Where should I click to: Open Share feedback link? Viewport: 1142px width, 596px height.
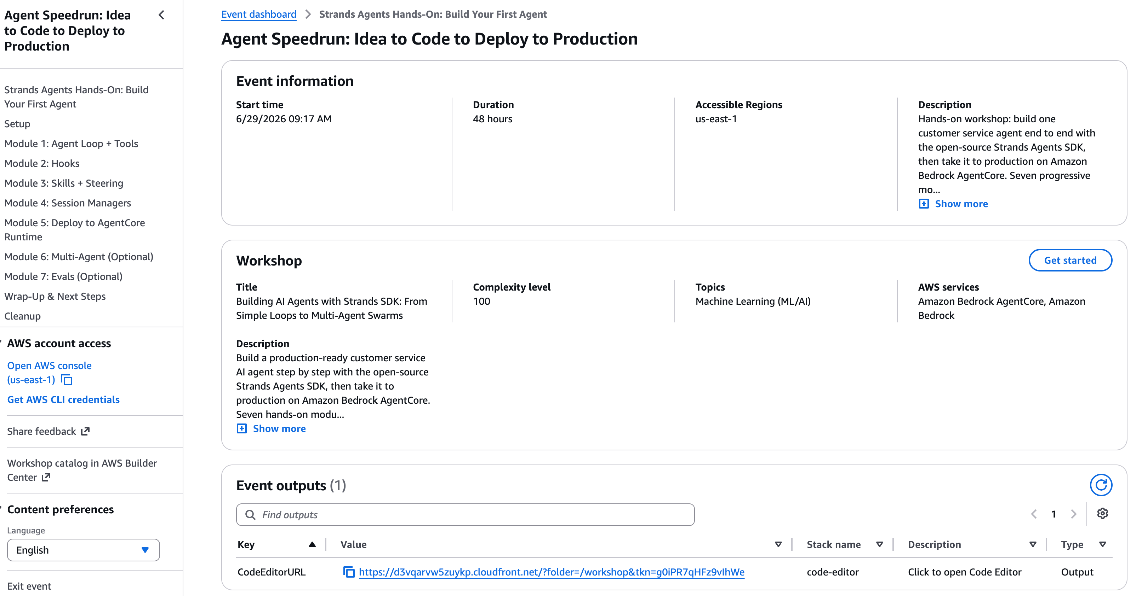coord(48,431)
